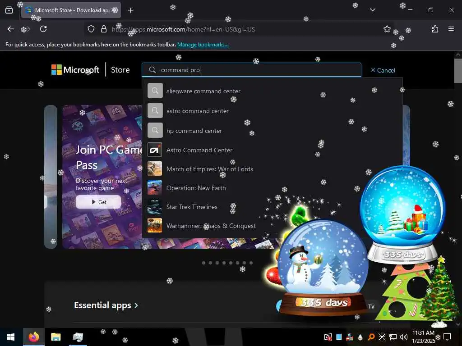Open the volume control in the tray

click(403, 337)
